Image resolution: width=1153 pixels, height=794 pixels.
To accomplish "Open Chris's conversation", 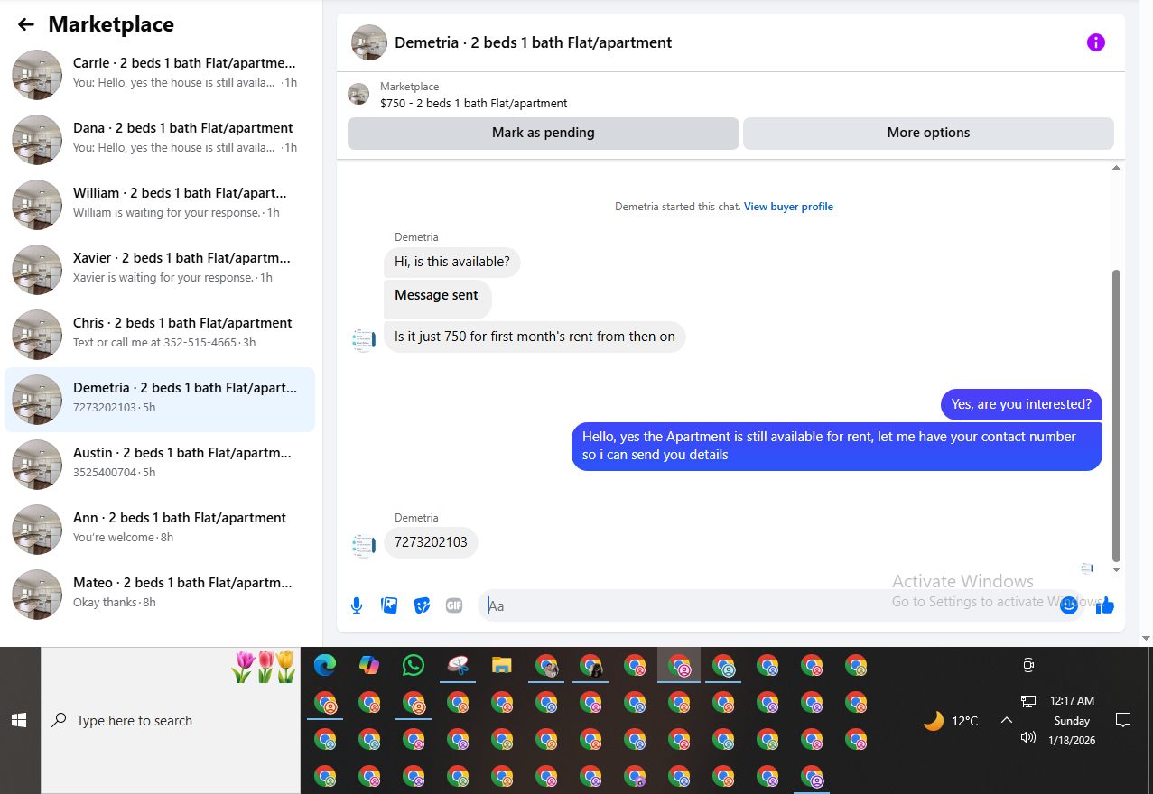I will [x=160, y=333].
